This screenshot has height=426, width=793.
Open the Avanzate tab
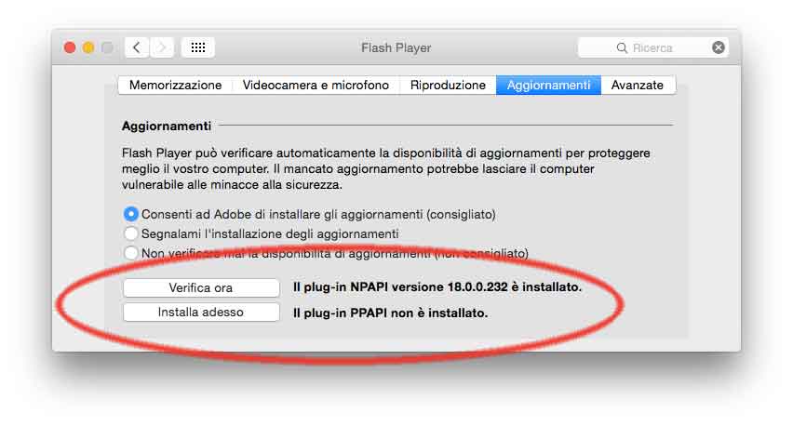[638, 85]
